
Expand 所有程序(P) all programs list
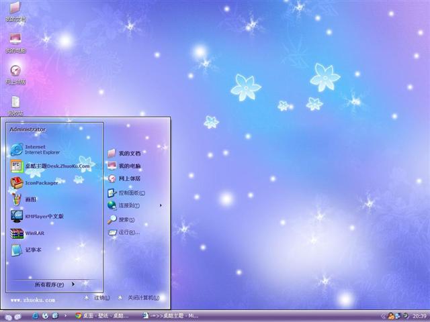[x=54, y=284]
